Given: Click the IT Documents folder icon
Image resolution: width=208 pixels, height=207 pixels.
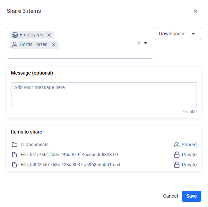Looking at the screenshot, I should click(x=15, y=145).
